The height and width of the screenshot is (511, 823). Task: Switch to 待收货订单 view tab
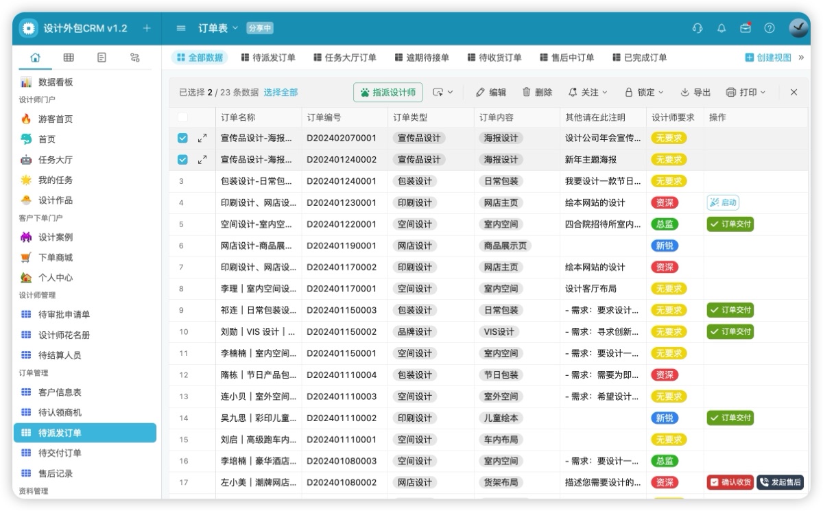tap(494, 58)
